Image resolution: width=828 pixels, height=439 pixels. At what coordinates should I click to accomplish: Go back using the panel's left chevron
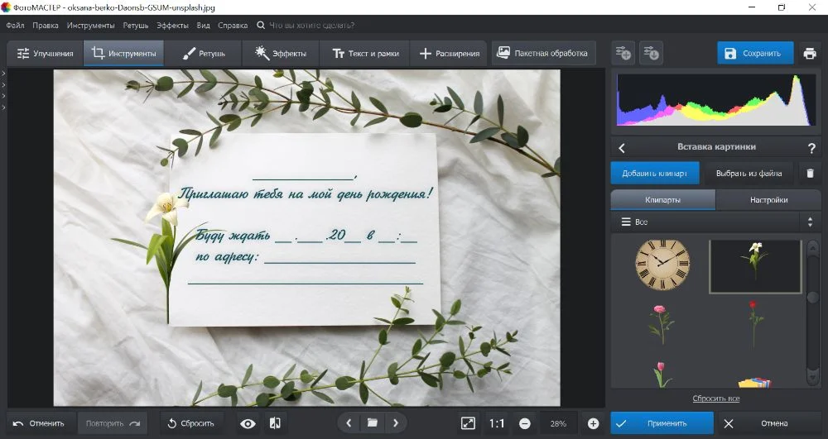coord(622,148)
